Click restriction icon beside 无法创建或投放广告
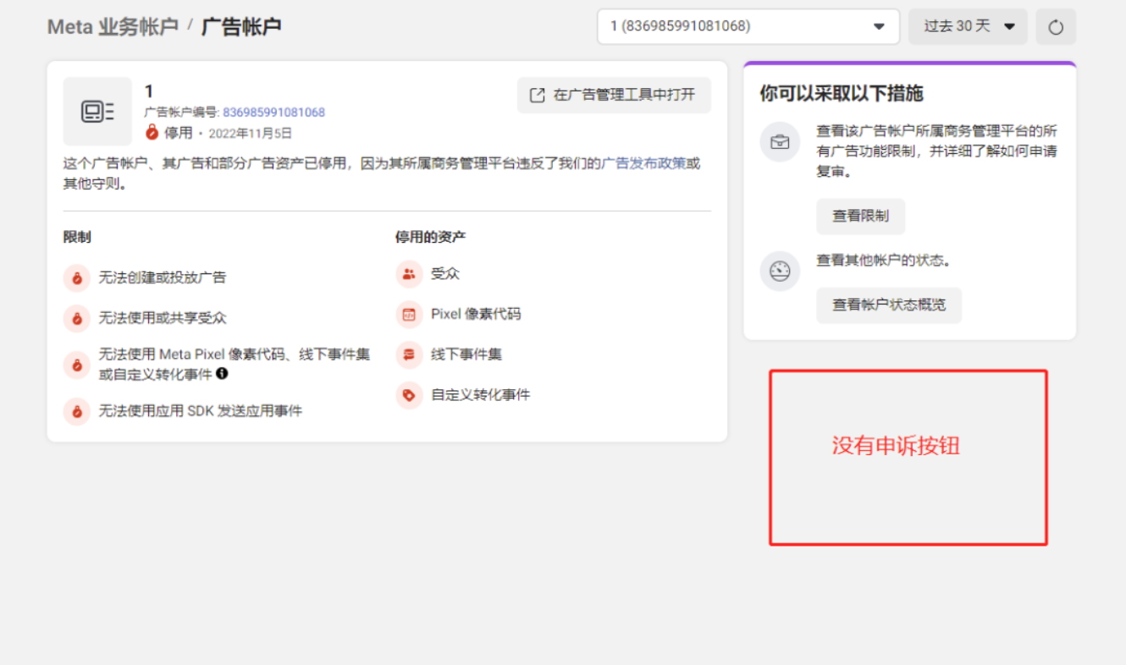Viewport: 1126px width, 665px height. point(77,278)
